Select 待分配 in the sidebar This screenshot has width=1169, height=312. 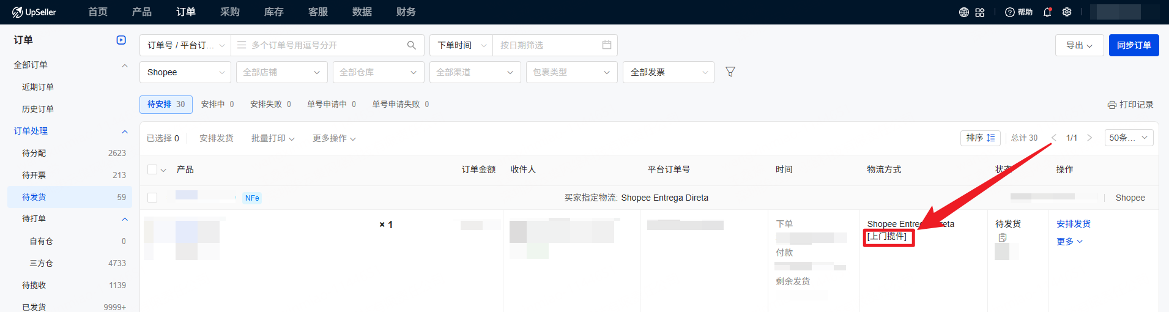tap(34, 153)
